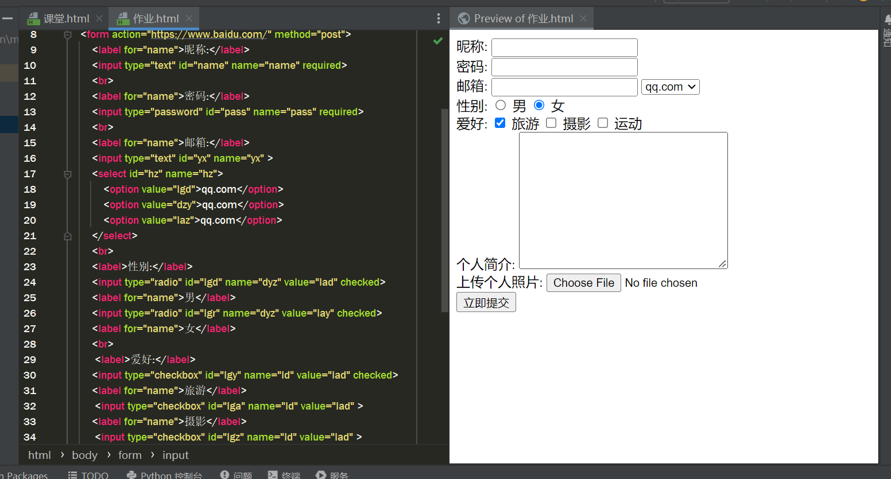Open the Python 控制台 console panel
The height and width of the screenshot is (479, 891).
[164, 475]
